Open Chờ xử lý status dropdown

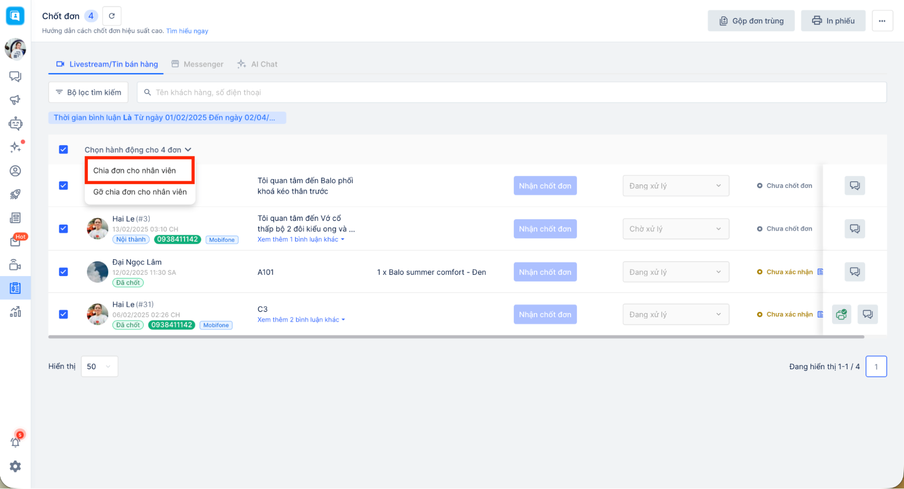(675, 229)
